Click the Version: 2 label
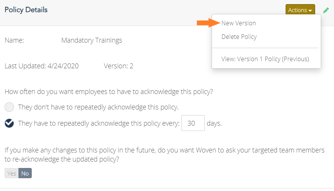The height and width of the screenshot is (191, 334). click(x=118, y=66)
